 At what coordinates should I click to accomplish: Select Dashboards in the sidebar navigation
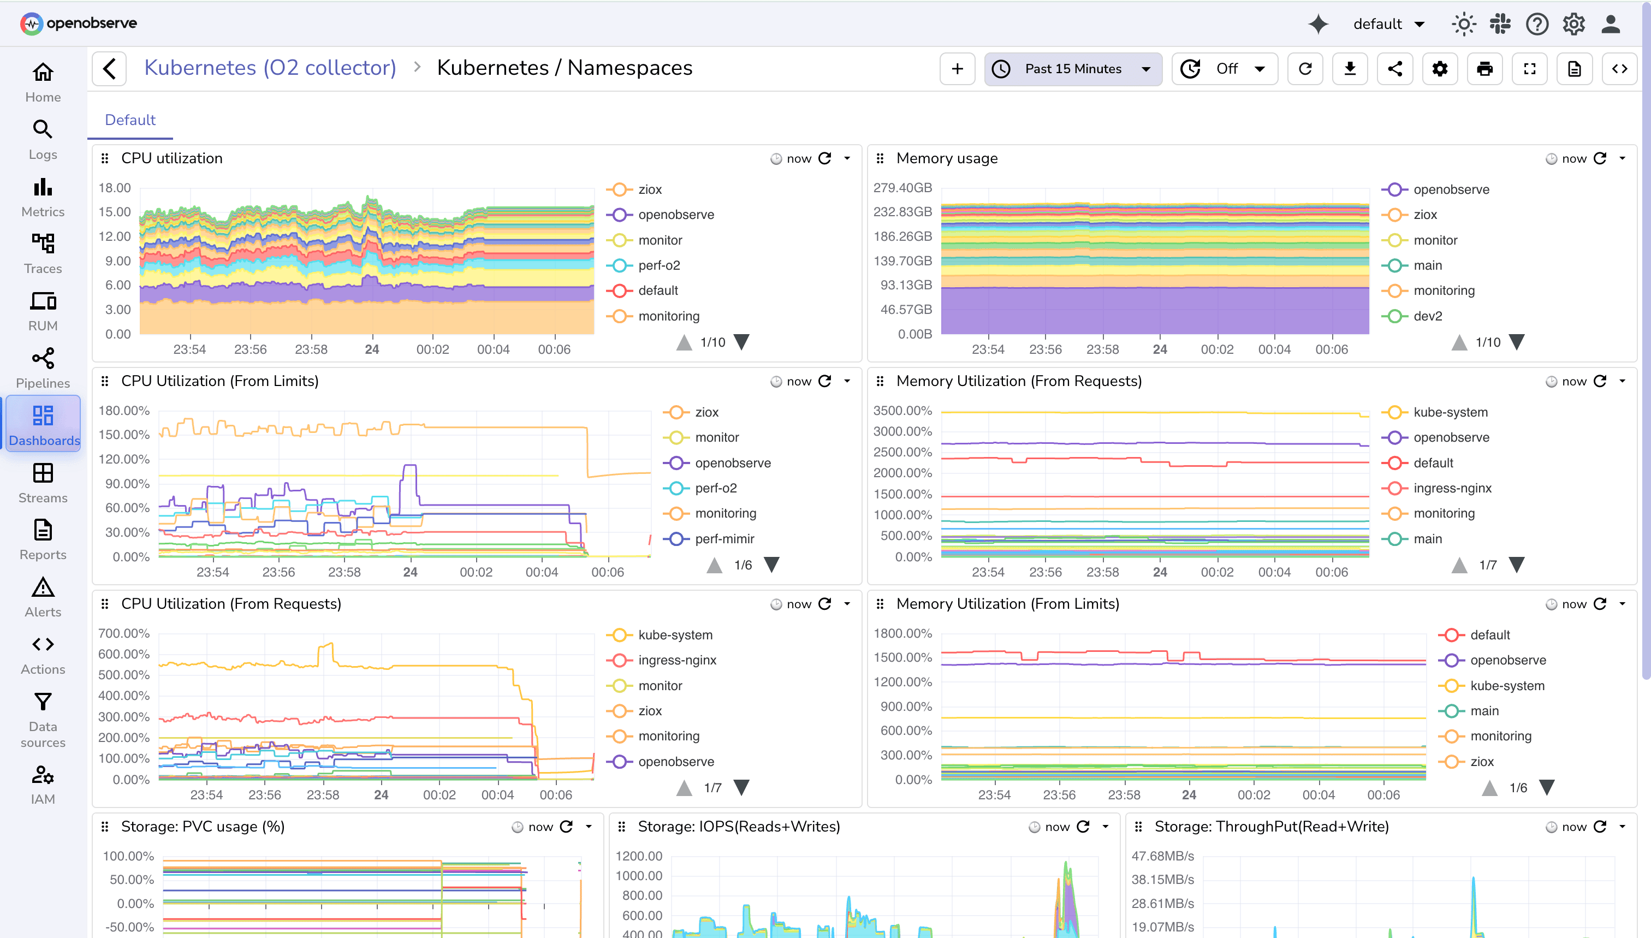43,423
